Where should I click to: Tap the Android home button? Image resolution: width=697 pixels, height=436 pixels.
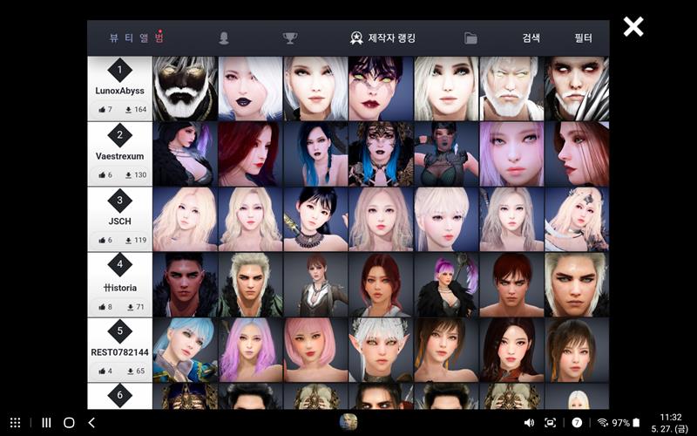point(69,423)
